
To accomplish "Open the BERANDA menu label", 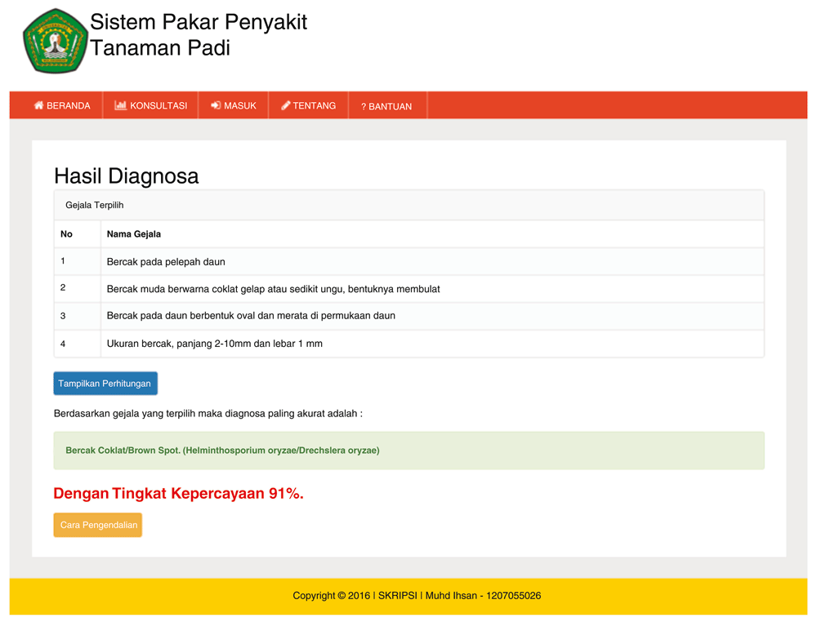I will tap(69, 105).
